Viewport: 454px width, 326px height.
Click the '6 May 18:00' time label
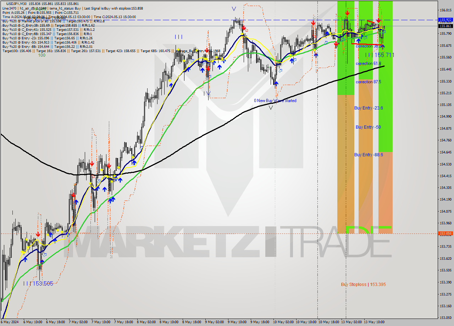55,322
